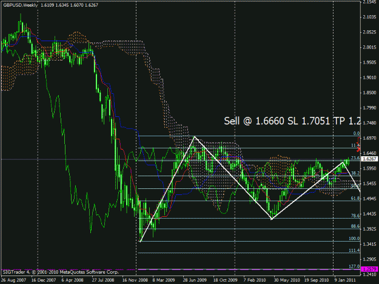
Task: Click the 1.8500 price axis label
Action: click(x=369, y=93)
